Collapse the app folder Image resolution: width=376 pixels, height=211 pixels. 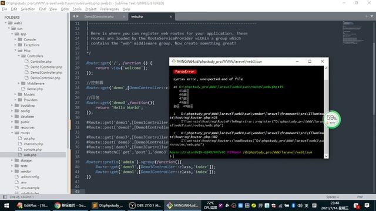pos(12,34)
